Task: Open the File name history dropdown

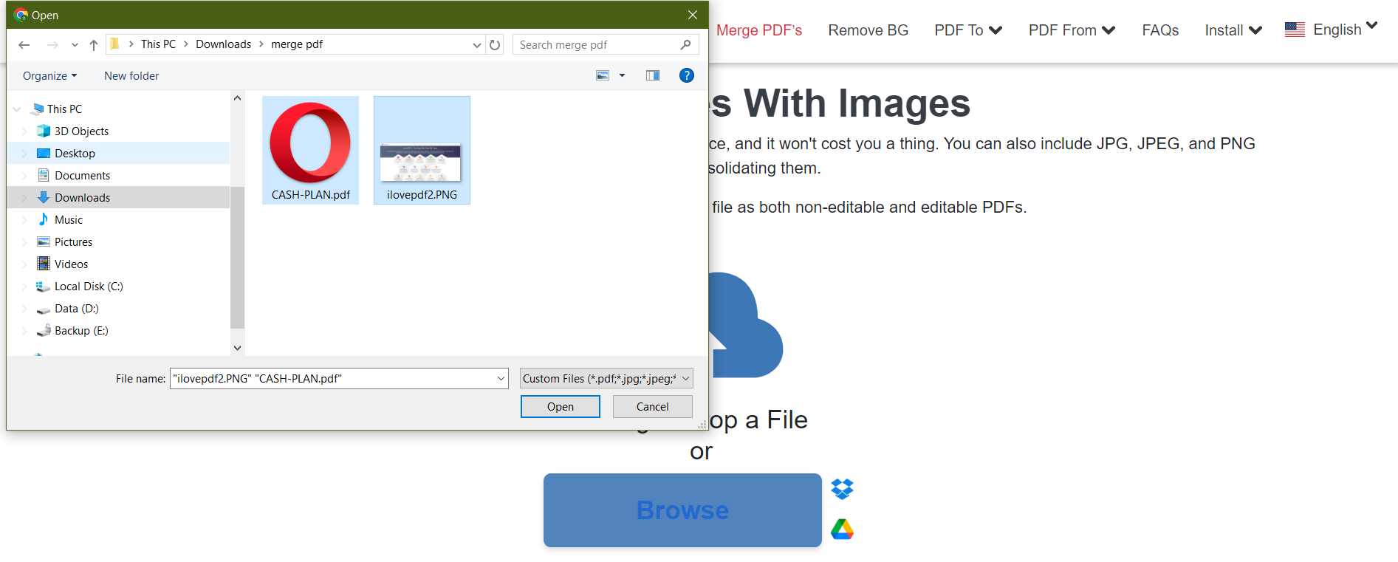Action: (x=501, y=379)
